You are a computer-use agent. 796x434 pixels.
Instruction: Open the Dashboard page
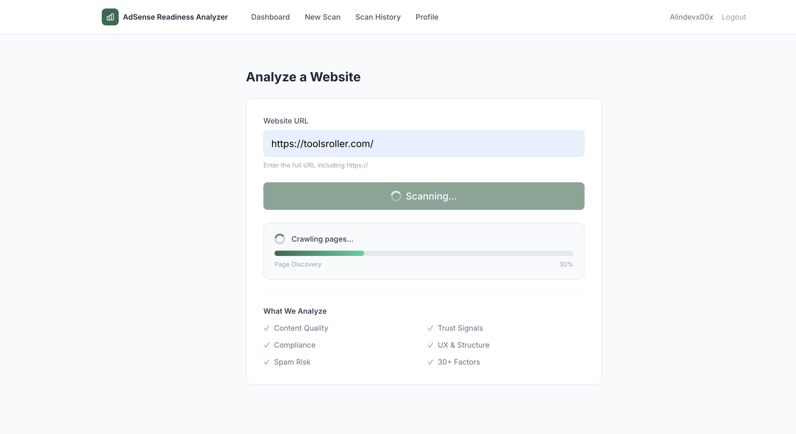pos(270,17)
